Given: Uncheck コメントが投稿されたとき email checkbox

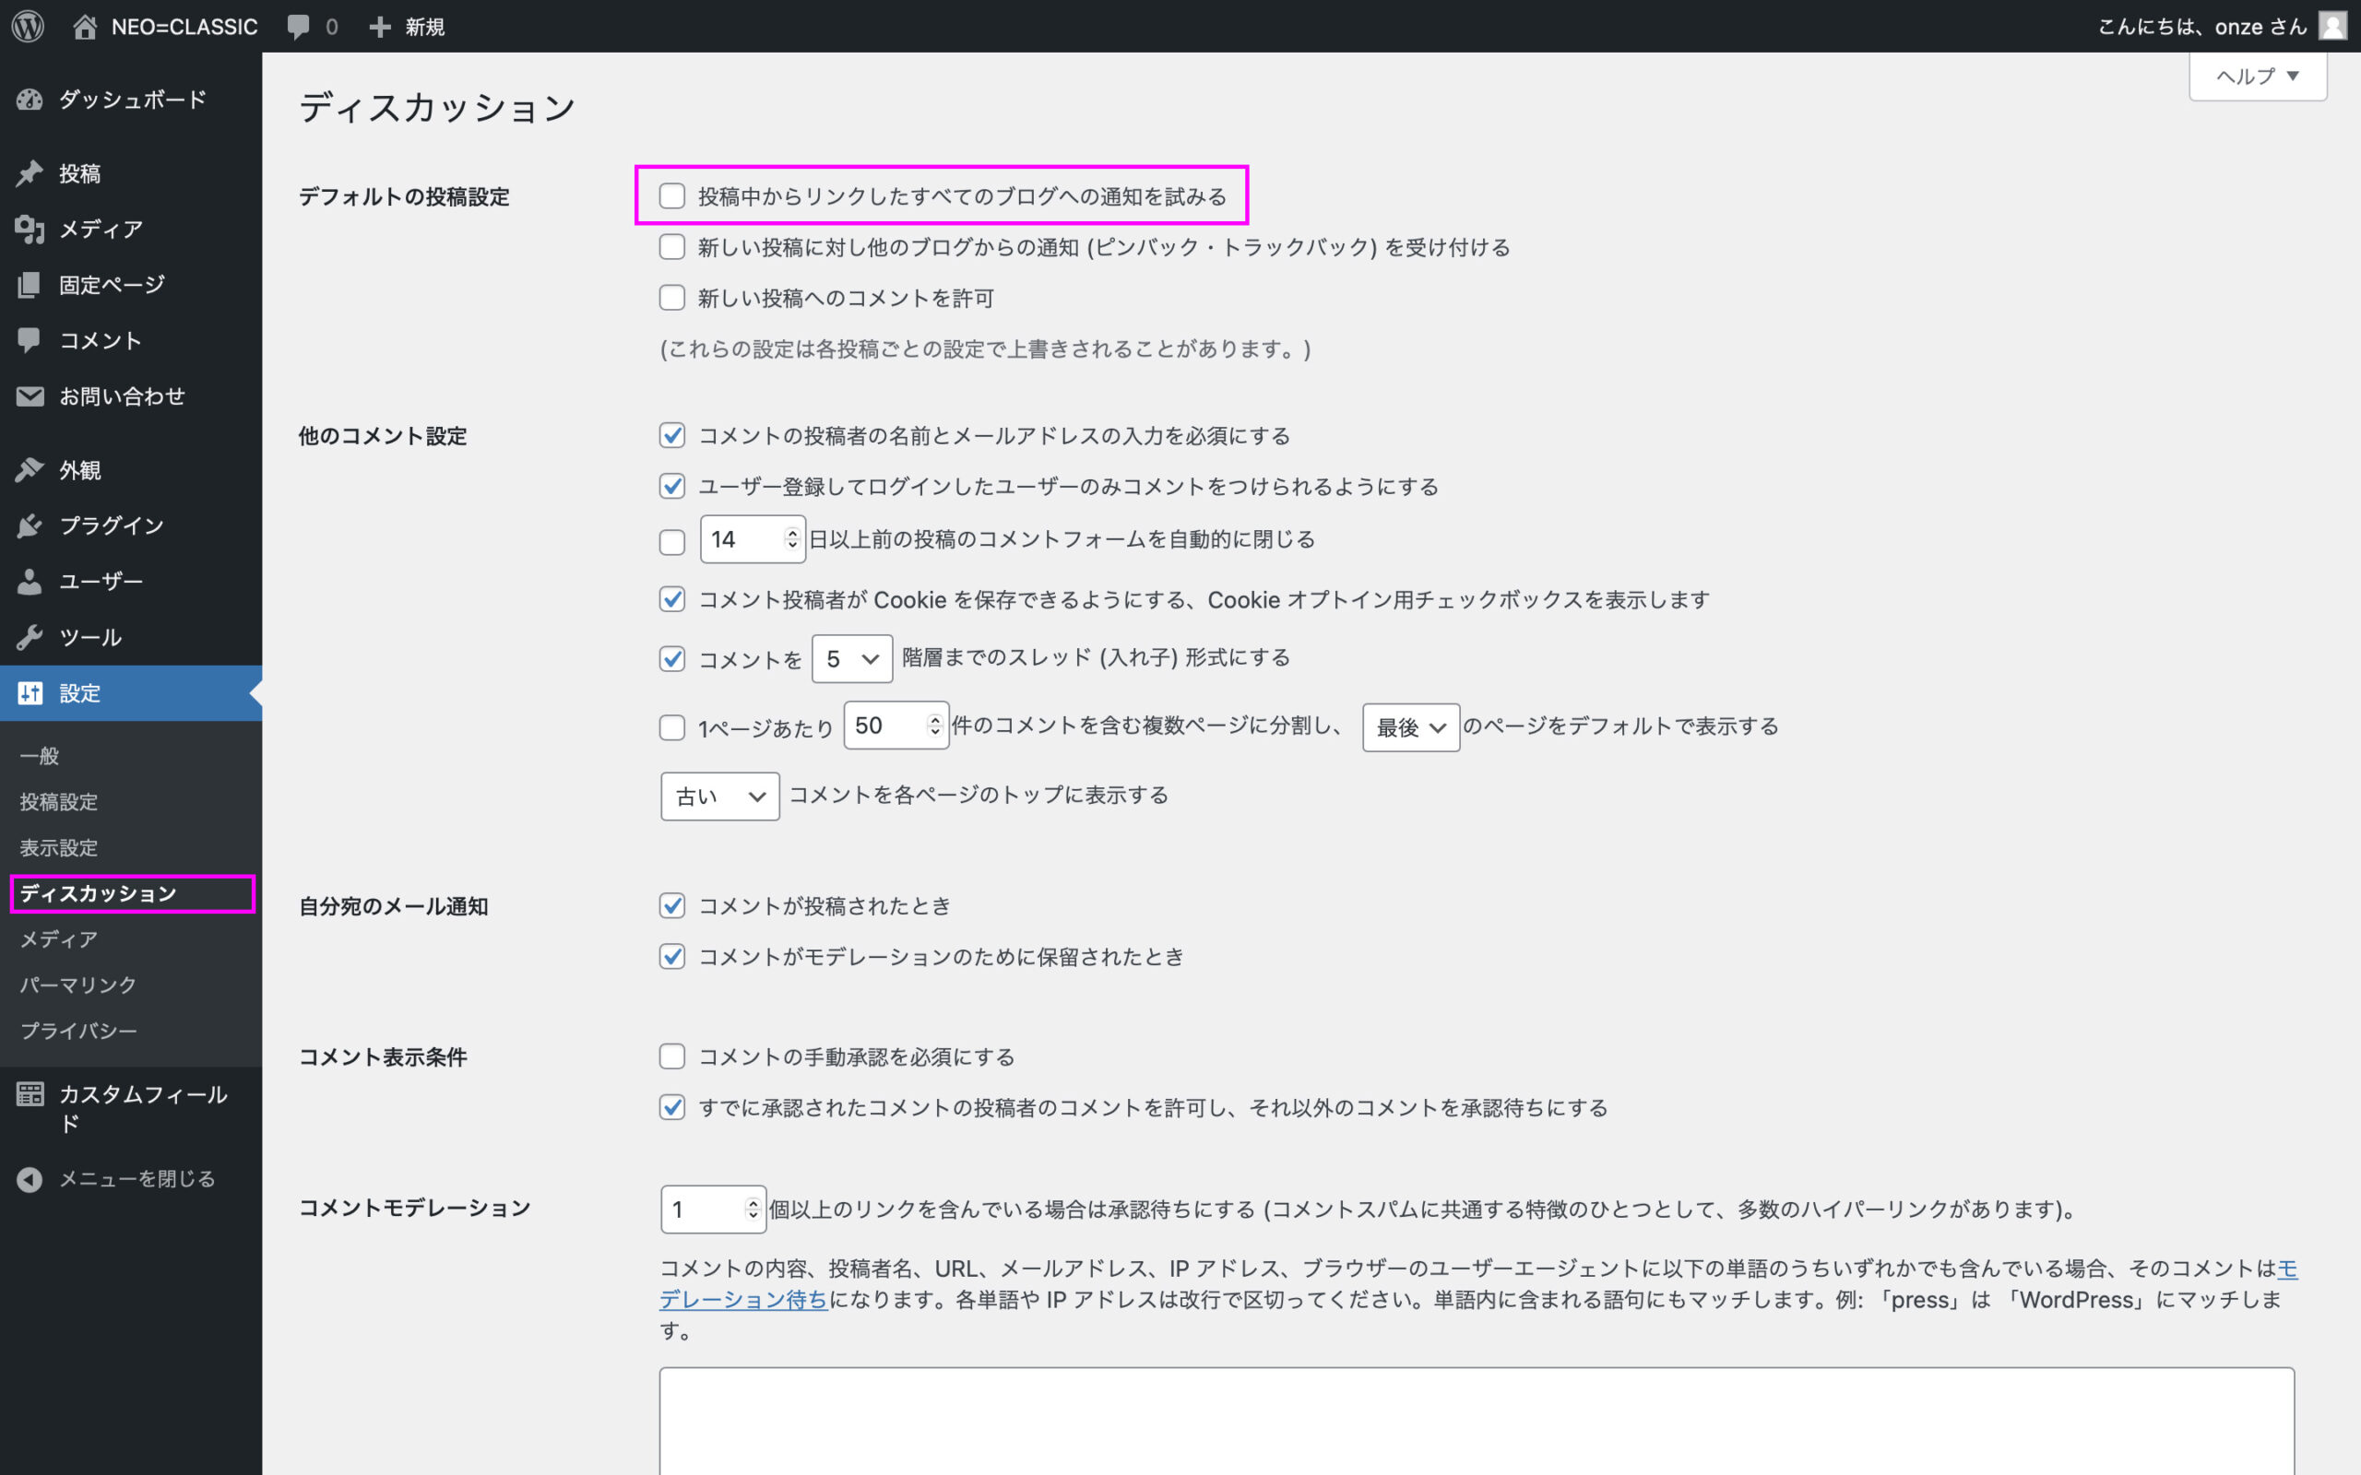Looking at the screenshot, I should (672, 905).
